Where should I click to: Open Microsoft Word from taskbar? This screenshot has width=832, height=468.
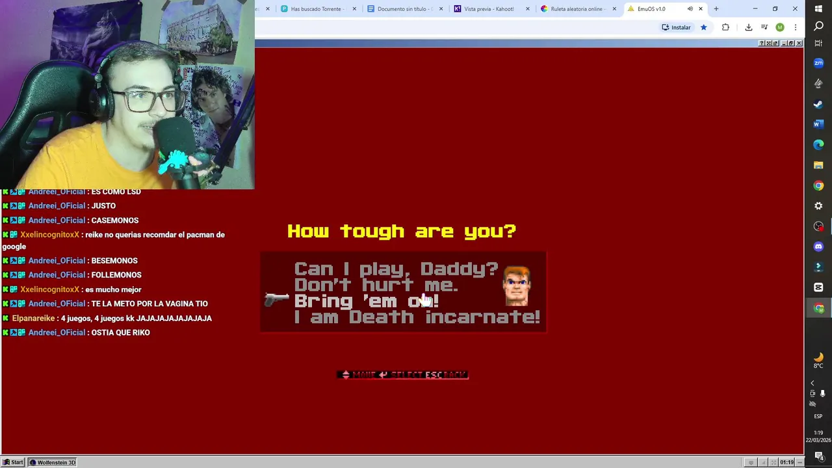818,124
